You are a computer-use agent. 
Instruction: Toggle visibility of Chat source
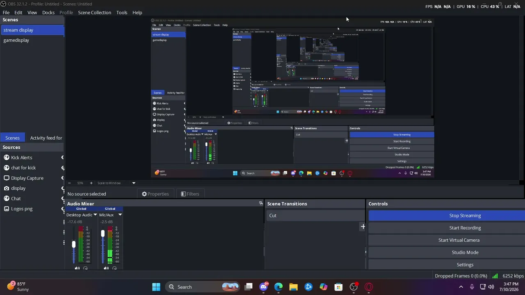(63, 198)
